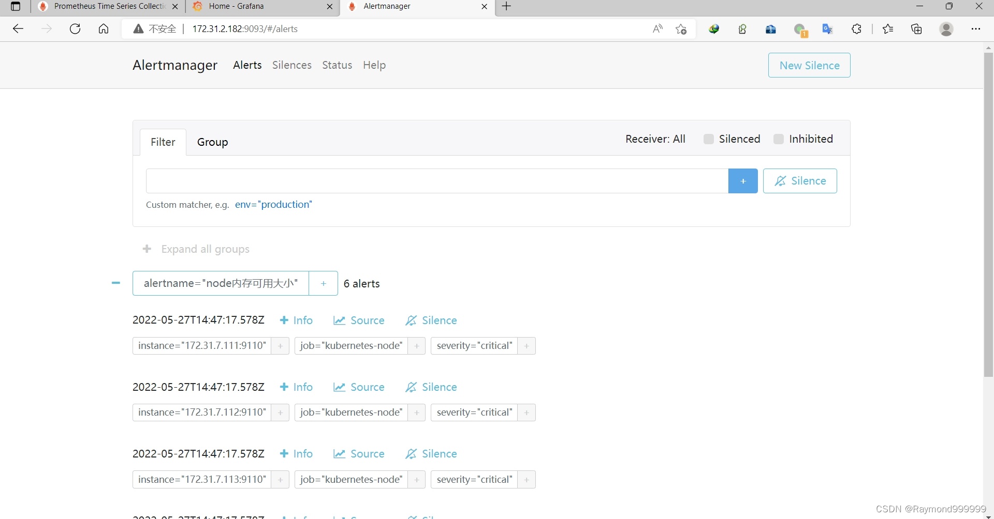Open the translate extension icon

[827, 29]
